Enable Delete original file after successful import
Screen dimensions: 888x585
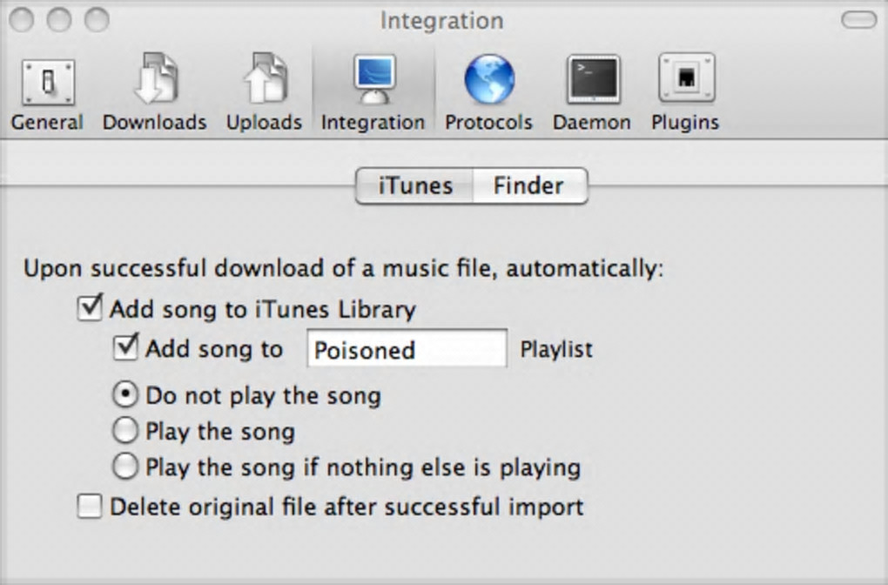coord(90,507)
